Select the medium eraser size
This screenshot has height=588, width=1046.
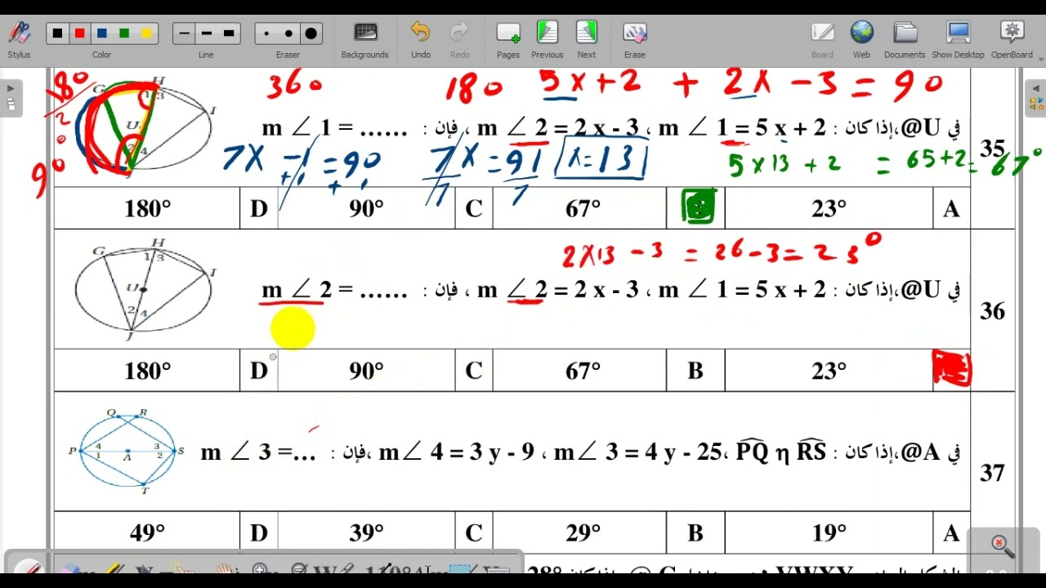click(288, 33)
